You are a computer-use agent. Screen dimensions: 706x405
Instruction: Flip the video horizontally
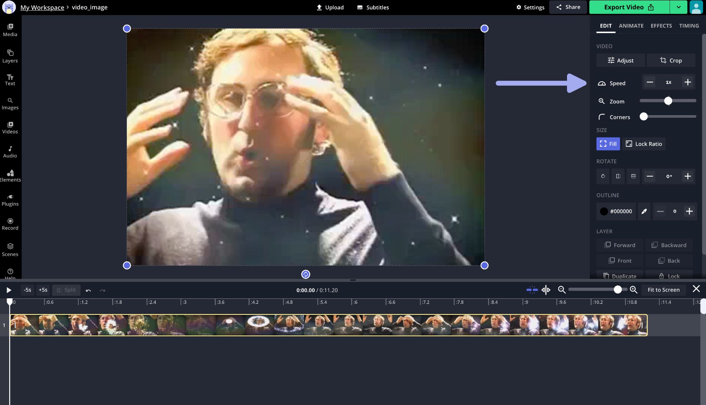point(618,176)
